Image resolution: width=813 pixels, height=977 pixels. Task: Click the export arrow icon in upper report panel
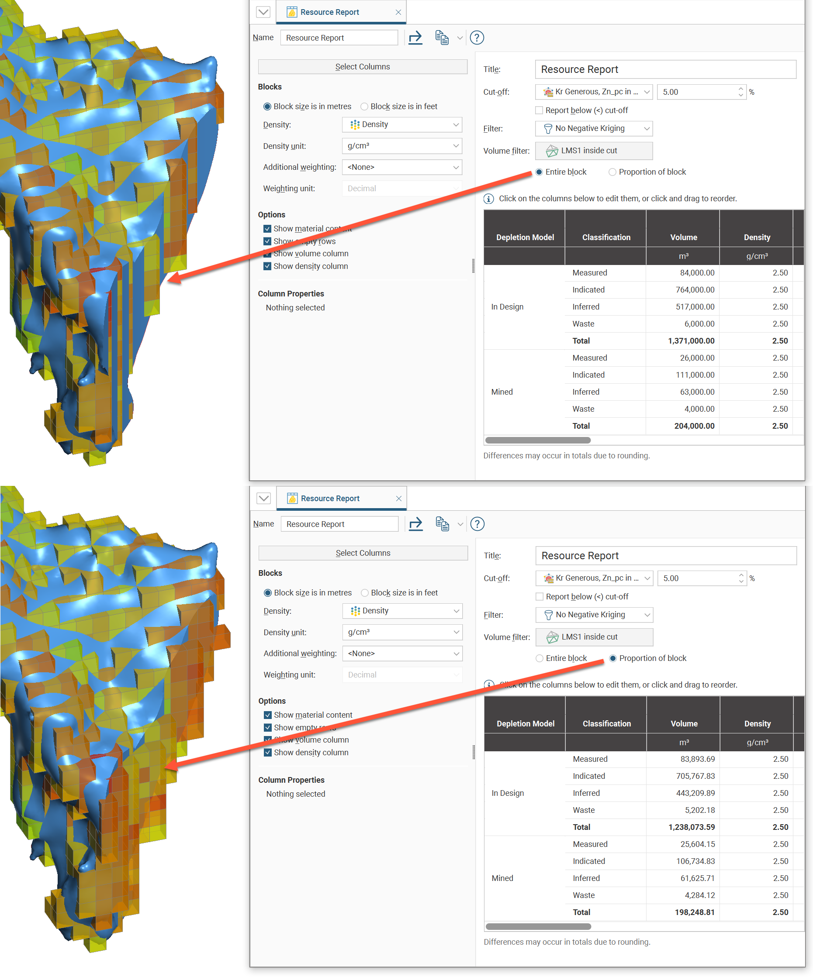click(415, 38)
